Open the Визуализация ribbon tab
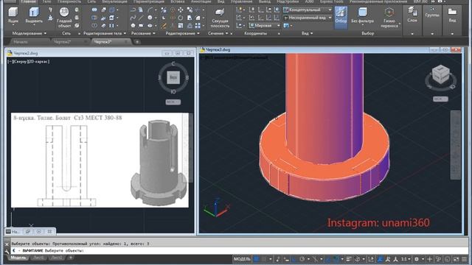Screen dimensions: 472x265 click(114, 1)
